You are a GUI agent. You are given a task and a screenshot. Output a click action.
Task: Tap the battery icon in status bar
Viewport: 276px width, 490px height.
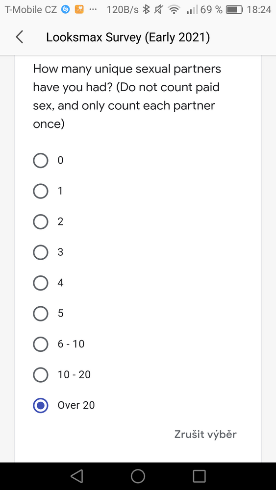[x=234, y=10]
